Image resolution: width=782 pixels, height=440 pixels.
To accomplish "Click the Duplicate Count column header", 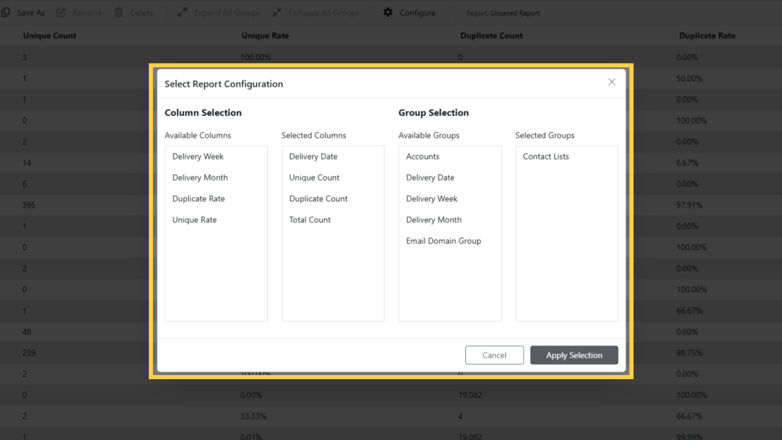I will (x=491, y=35).
